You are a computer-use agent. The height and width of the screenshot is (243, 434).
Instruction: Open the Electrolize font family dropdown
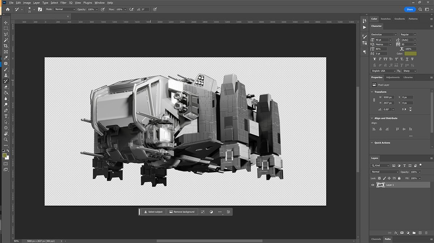point(384,34)
